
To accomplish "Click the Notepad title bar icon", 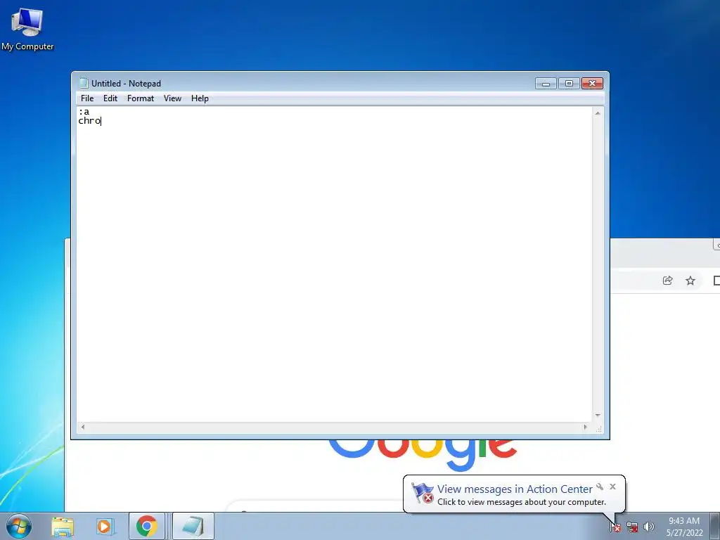I will click(84, 83).
